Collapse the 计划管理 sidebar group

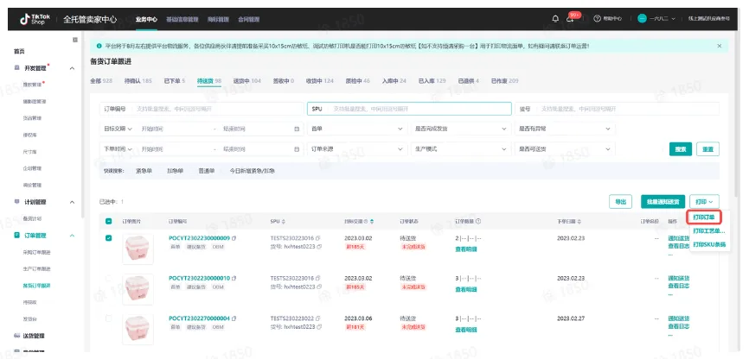[72, 202]
